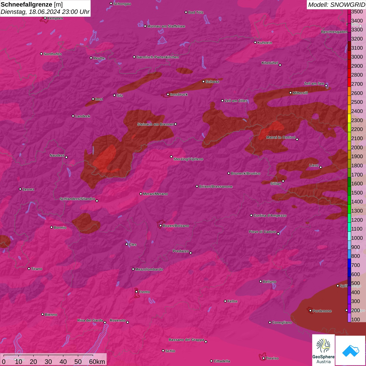Click the Matrei in Osttirol label
This screenshot has height=366, width=366.
pos(281,137)
